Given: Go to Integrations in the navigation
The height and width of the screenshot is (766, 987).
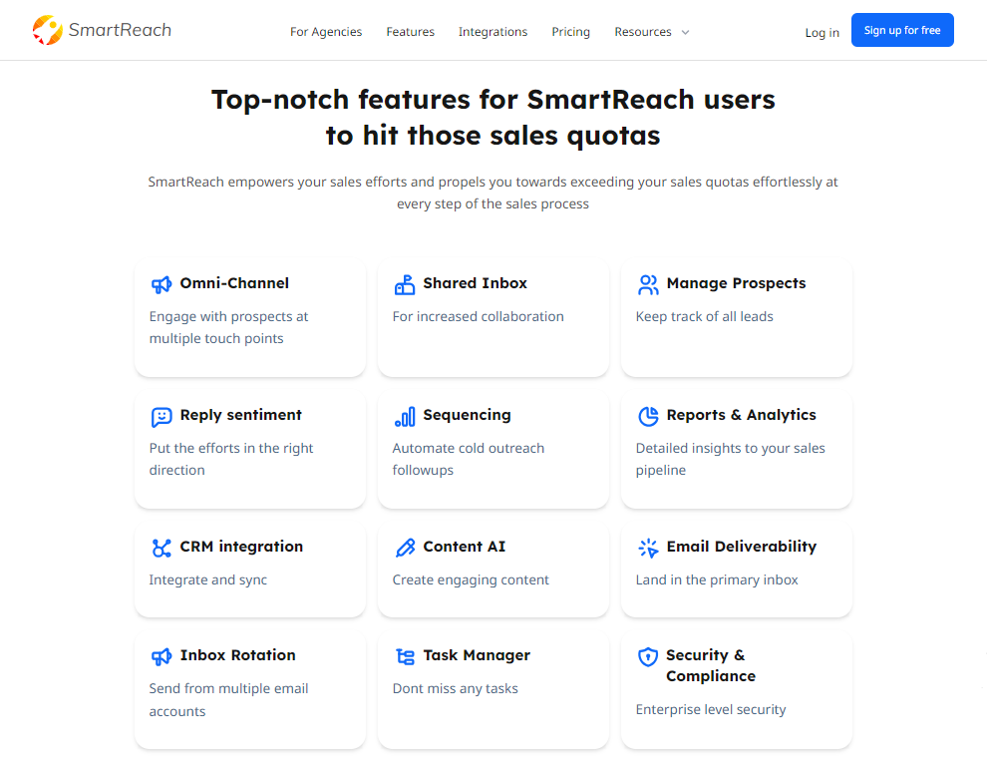Looking at the screenshot, I should pos(493,32).
